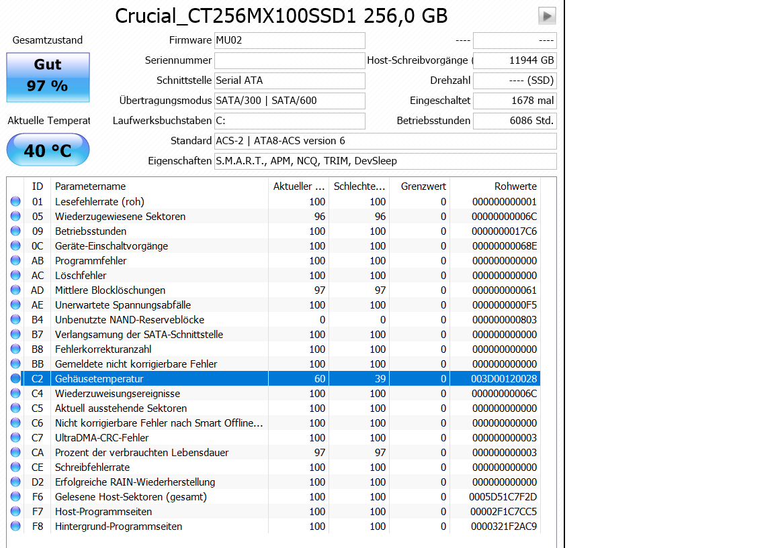This screenshot has width=774, height=548.
Task: Click the status orb for row C6 Smart Offline
Action: point(16,423)
